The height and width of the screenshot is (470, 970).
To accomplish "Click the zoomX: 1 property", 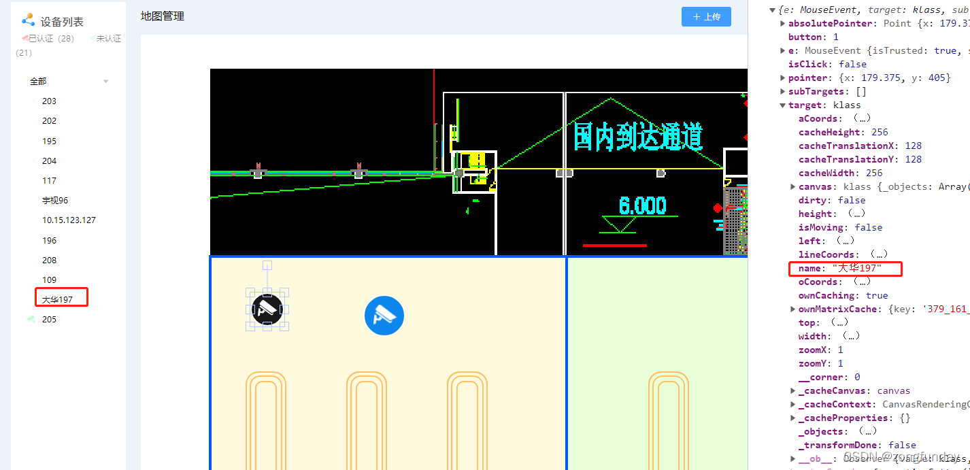I will click(x=821, y=350).
